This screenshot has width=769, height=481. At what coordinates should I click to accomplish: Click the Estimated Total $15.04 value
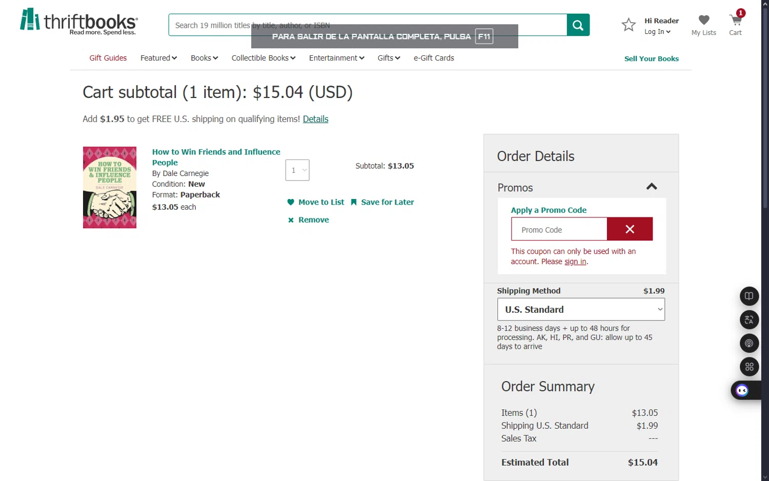[643, 463]
